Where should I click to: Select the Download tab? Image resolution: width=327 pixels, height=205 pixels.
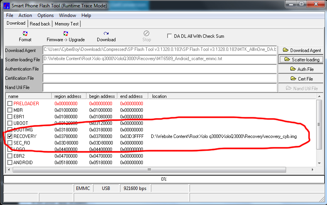16,23
